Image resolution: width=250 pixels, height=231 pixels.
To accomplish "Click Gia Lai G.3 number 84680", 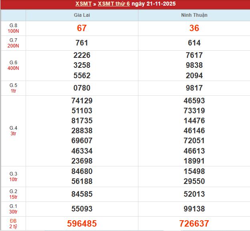I will tap(82, 172).
